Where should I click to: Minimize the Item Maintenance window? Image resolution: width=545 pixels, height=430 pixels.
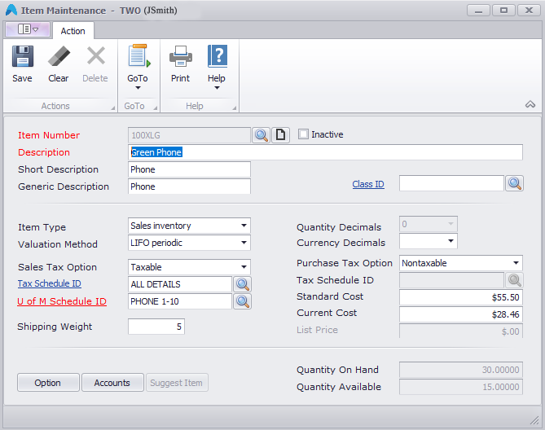(x=478, y=11)
